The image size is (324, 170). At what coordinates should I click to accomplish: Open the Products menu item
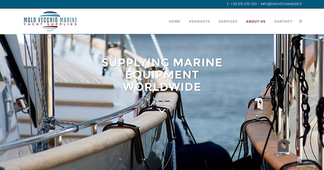(199, 21)
